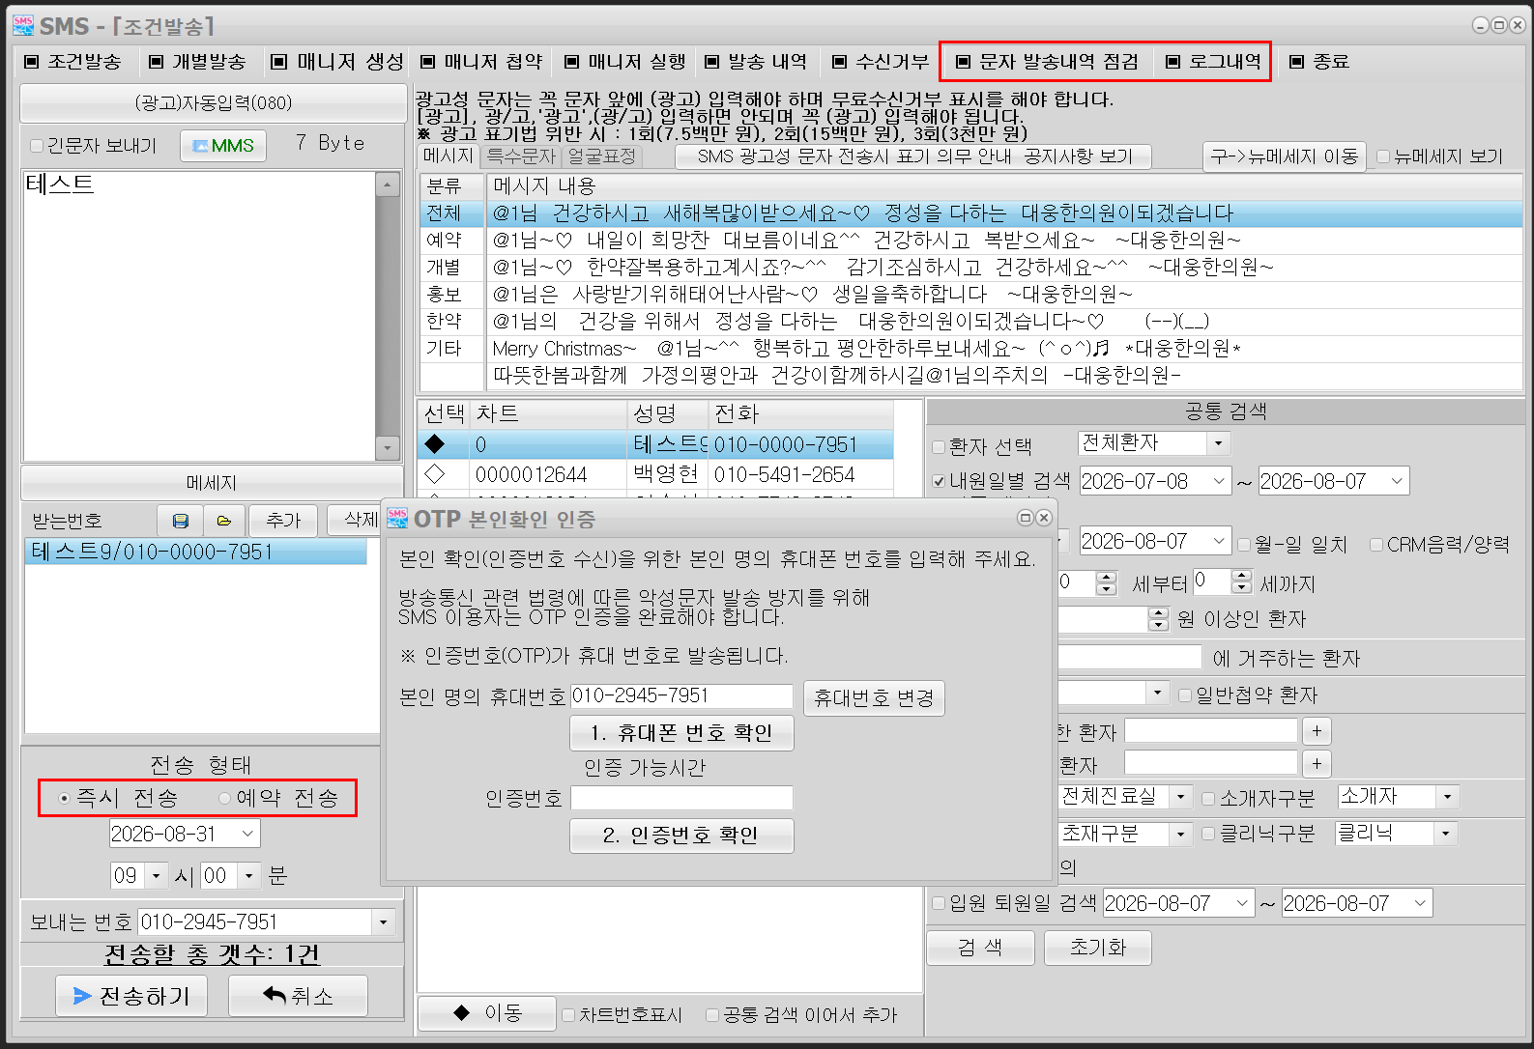Click the message box scrollbar down arrow
The width and height of the screenshot is (1534, 1049).
point(388,448)
